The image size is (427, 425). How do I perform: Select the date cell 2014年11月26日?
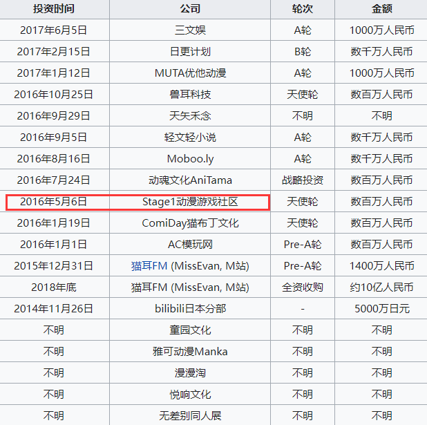click(x=54, y=309)
